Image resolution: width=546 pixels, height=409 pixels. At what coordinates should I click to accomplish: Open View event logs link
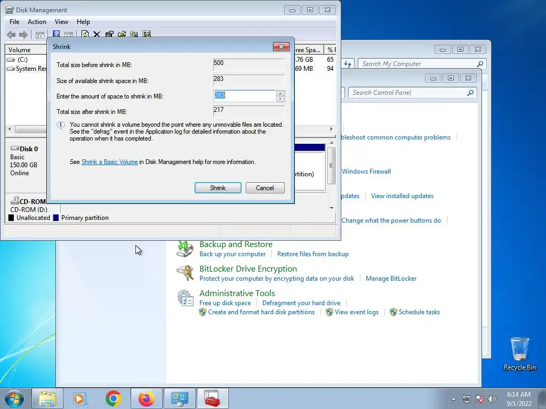point(357,312)
